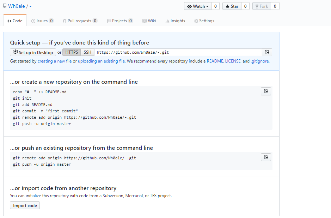Open the Wh0ale user profile link
This screenshot has width=331, height=218.
(17, 6)
